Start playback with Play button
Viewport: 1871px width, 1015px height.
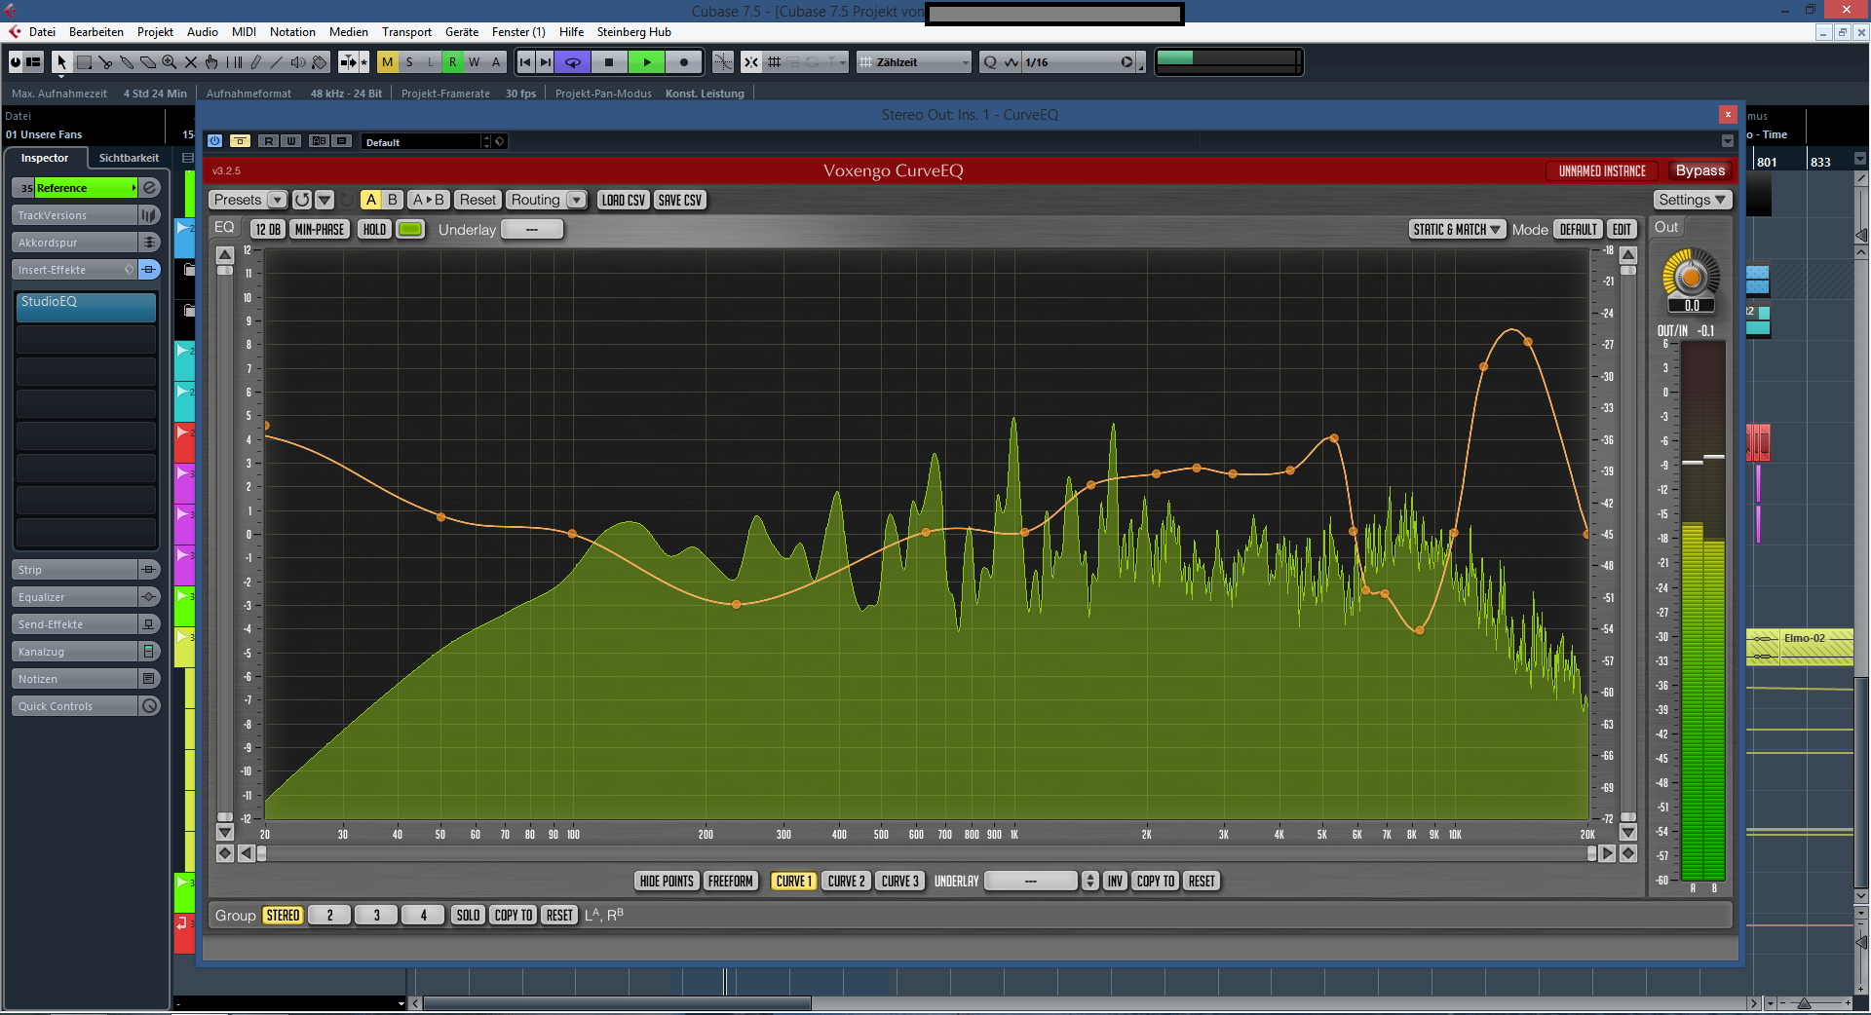click(646, 62)
